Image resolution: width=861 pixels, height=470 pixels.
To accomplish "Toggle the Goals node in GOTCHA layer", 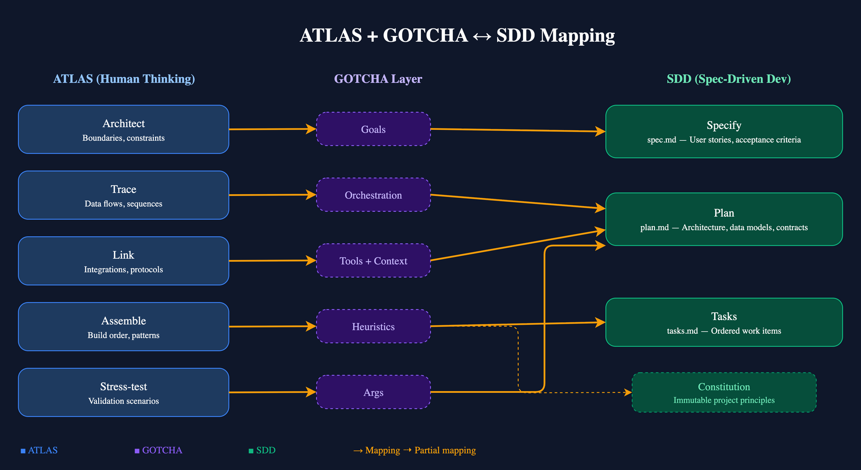I will click(x=373, y=129).
